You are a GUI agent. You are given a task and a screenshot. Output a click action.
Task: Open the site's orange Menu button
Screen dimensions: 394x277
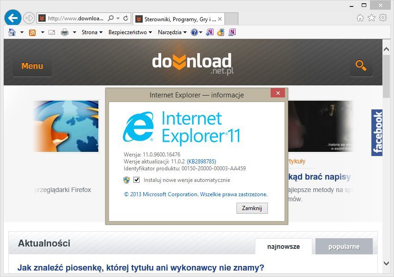click(x=32, y=66)
